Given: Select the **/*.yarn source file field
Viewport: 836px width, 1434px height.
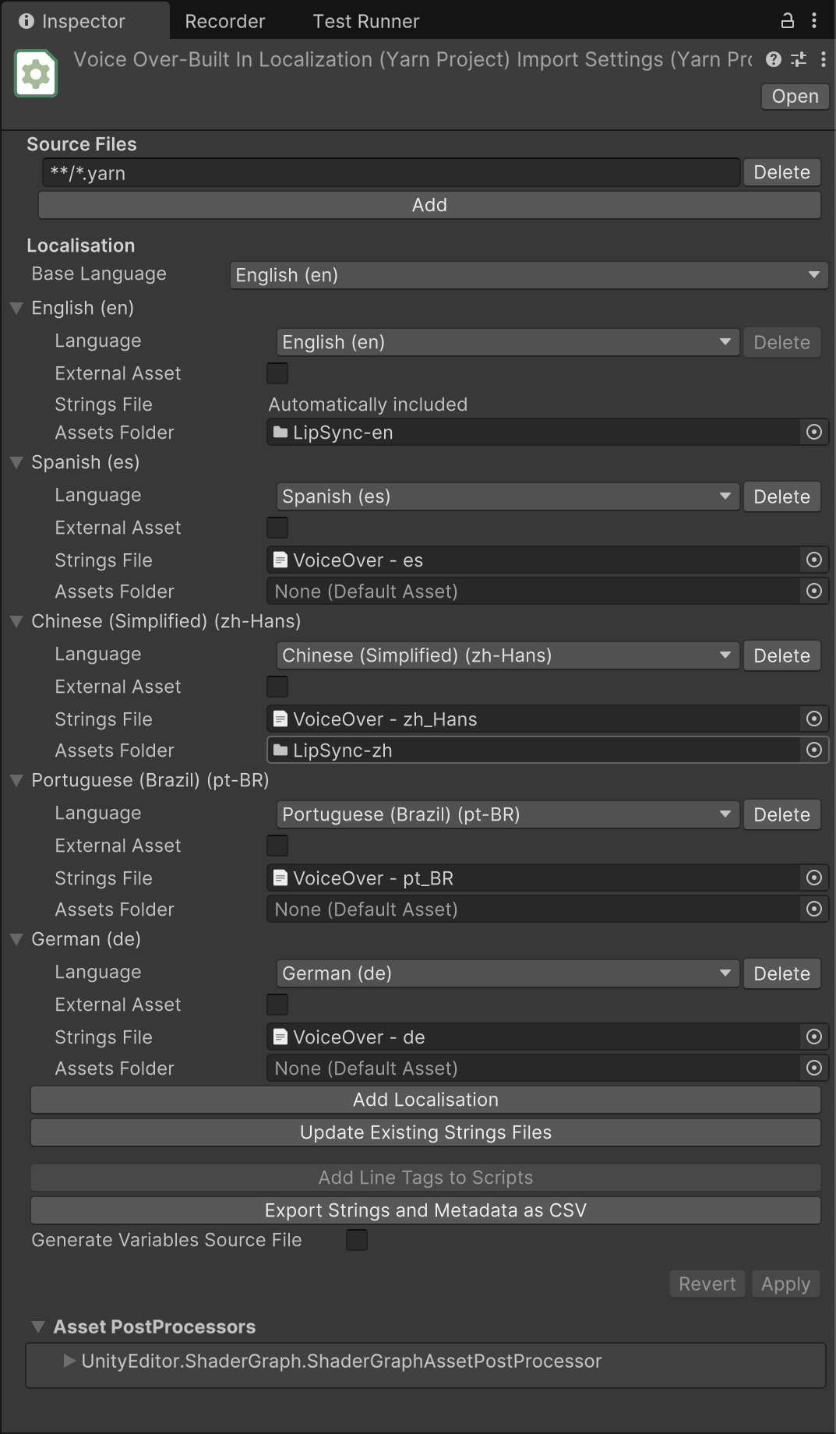Looking at the screenshot, I should click(x=390, y=172).
